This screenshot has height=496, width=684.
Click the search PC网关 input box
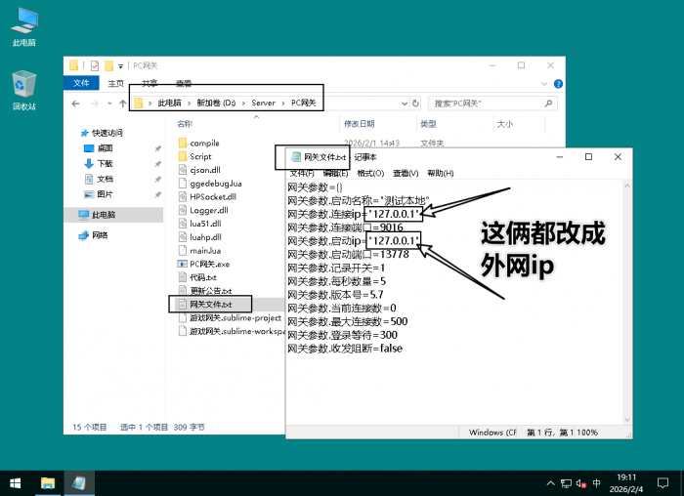(x=487, y=103)
